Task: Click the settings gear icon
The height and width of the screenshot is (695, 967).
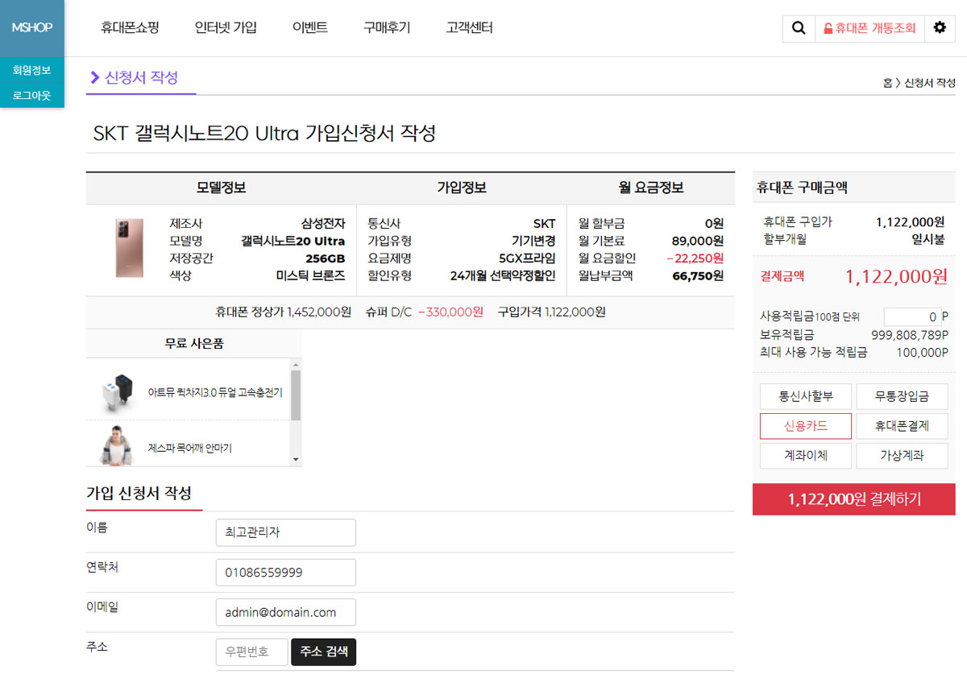Action: point(940,28)
